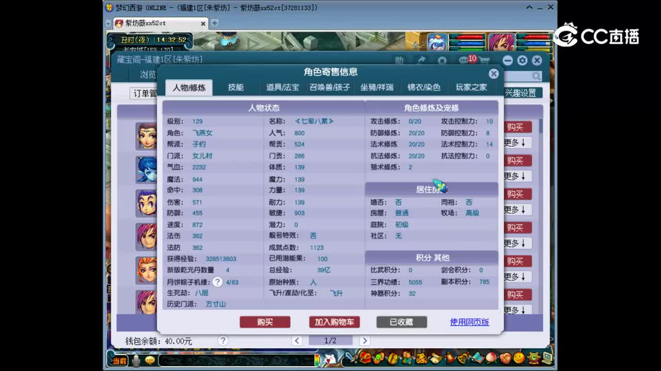Toggle the microphone voice icon
Image resolution: width=661 pixels, height=371 pixels.
click(136, 360)
